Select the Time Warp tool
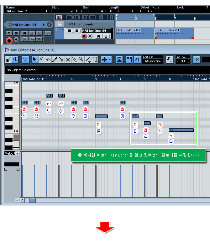The height and width of the screenshot is (243, 210). [94, 60]
